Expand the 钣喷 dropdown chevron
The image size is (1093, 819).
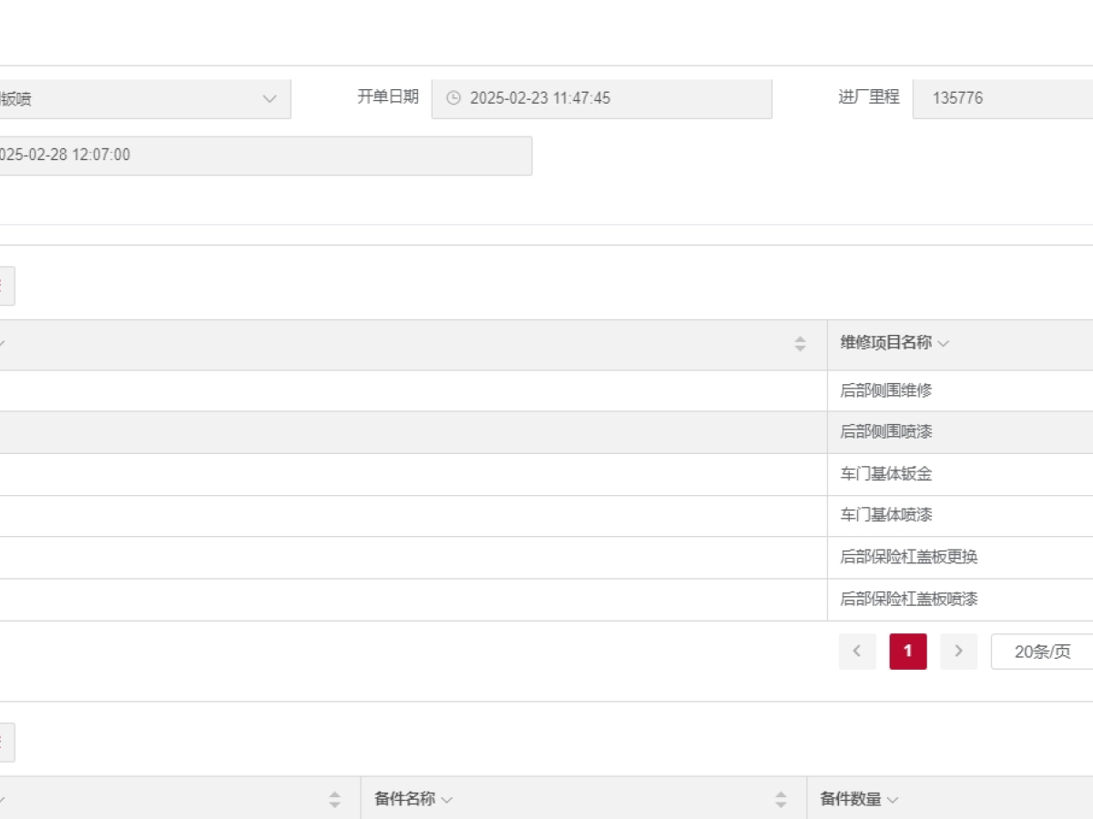pos(270,99)
